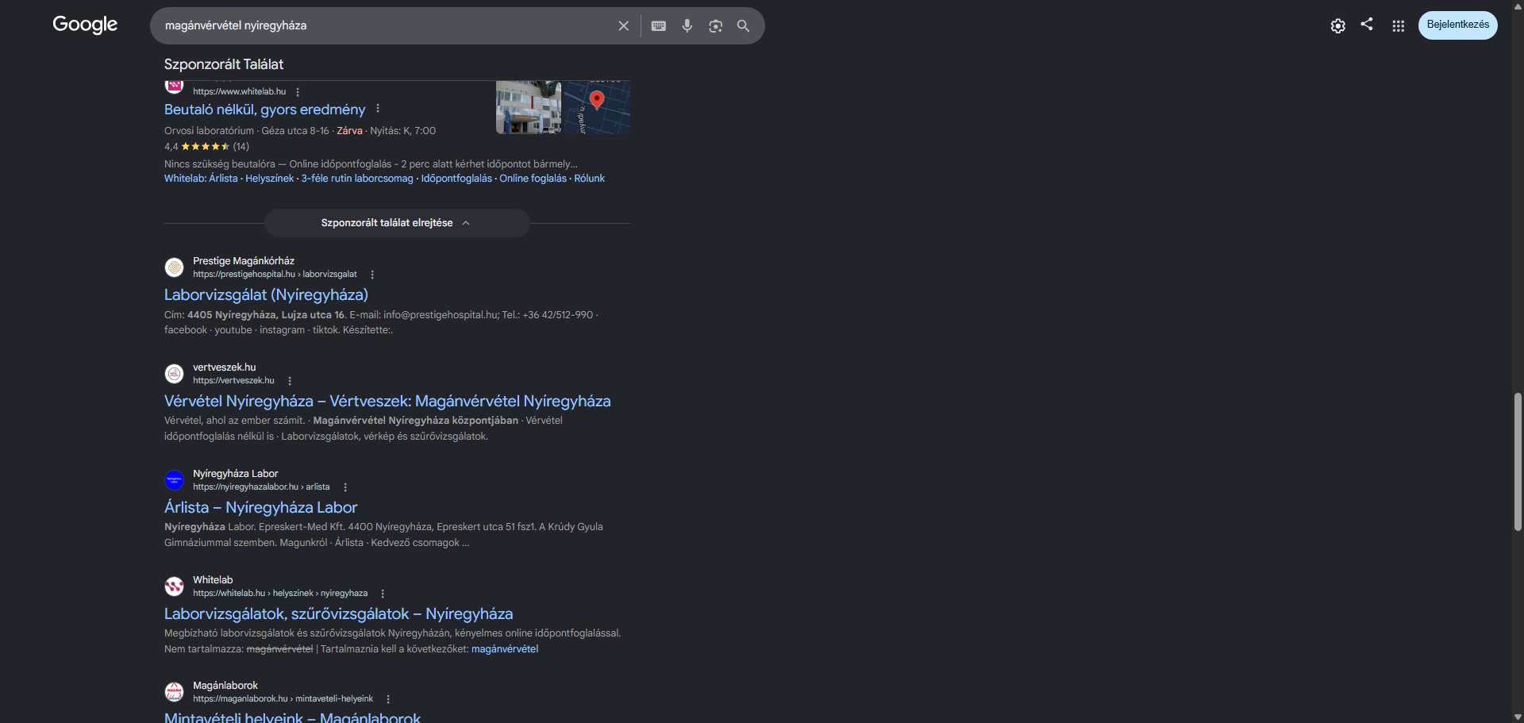
Task: Open the Mintavételi helyeink – Magánlaborok result
Action: [x=292, y=717]
